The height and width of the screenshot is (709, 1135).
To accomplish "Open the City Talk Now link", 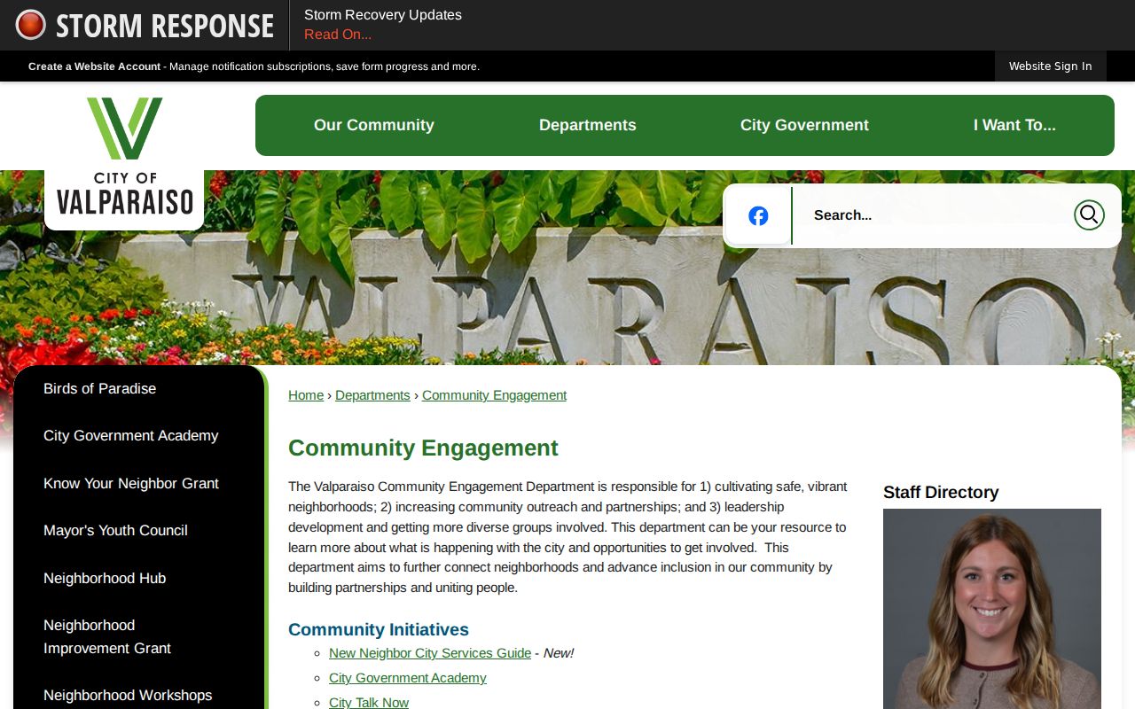I will click(369, 702).
